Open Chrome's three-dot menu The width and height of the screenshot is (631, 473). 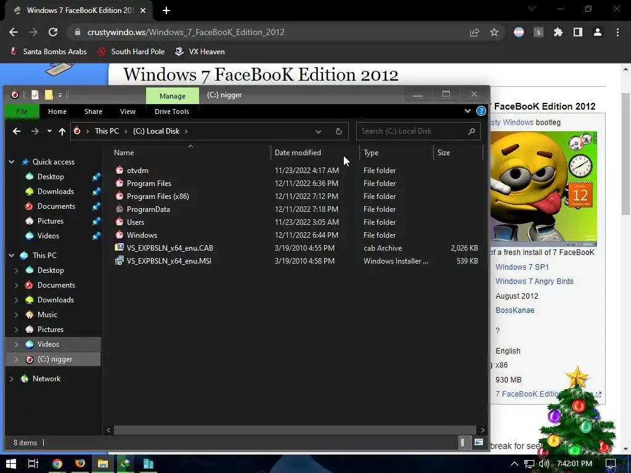[x=617, y=32]
